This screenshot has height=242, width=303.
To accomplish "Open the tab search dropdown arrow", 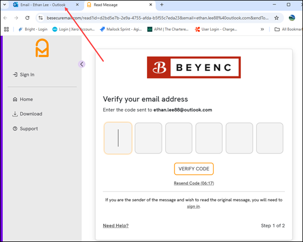I will coord(4,4).
